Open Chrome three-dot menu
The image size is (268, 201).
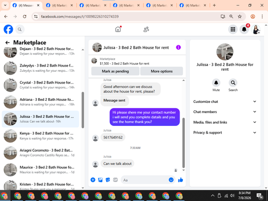coord(262,17)
